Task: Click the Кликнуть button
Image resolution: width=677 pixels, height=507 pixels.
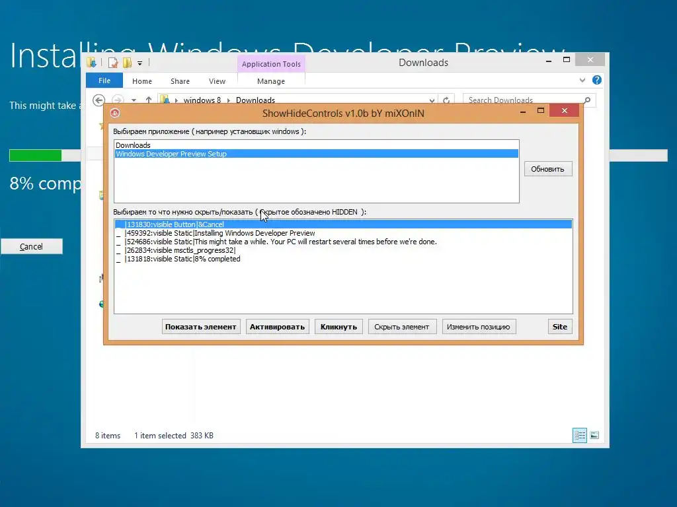Action: pyautogui.click(x=338, y=327)
